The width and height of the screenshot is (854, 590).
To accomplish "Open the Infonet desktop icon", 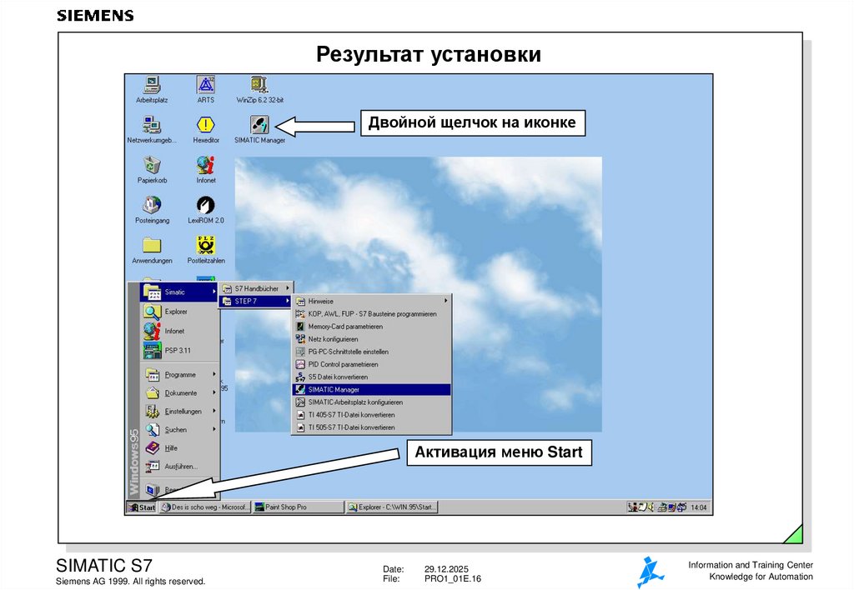I will click(x=204, y=166).
